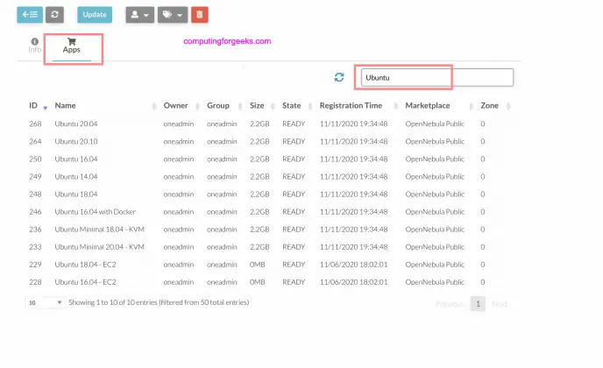Viewport: 603px width, 368px height.
Task: Open the user ownership dropdown
Action: [x=138, y=15]
